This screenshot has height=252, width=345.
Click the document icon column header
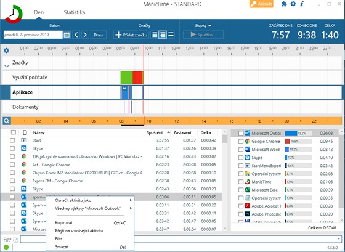tap(25, 132)
